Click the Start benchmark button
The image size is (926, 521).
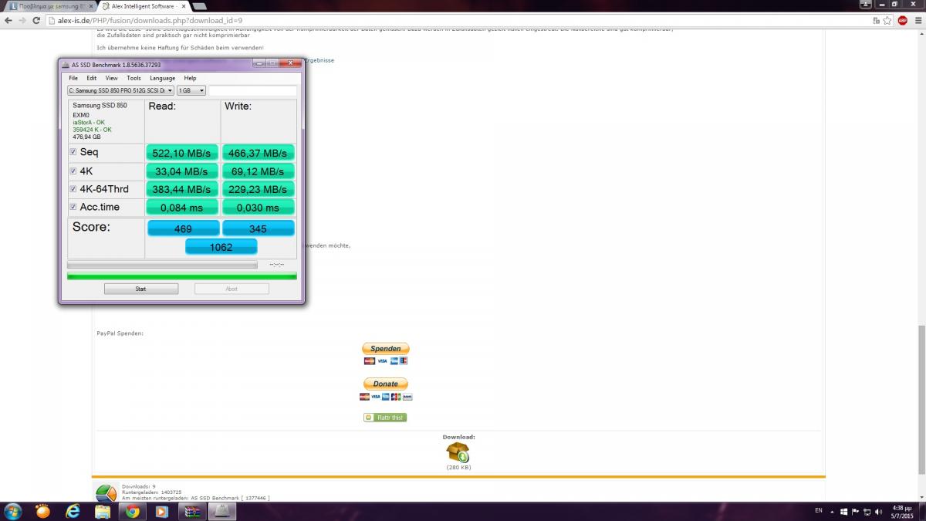point(141,289)
